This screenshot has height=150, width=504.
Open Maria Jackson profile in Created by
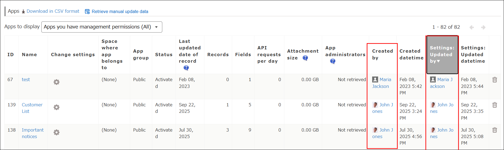click(385, 80)
